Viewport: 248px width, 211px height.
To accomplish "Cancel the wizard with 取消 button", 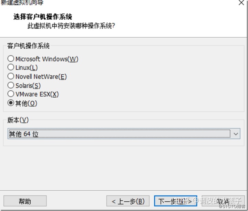I will click(x=223, y=201).
